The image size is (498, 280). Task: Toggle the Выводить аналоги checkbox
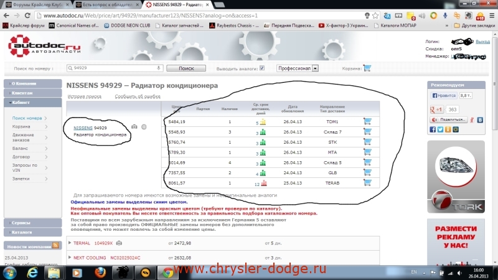click(x=262, y=68)
